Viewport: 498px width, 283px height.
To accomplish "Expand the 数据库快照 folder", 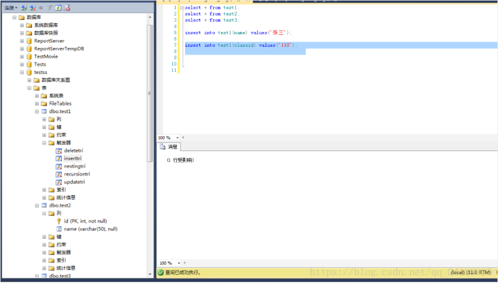I will pyautogui.click(x=22, y=33).
